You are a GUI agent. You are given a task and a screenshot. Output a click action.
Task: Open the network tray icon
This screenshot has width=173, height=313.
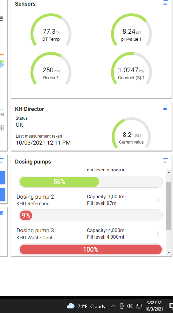coord(139,306)
